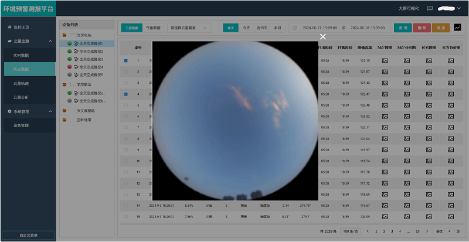Click 长方原图 image icon in row 7
Image resolution: width=469 pixels, height=242 pixels.
[429, 127]
